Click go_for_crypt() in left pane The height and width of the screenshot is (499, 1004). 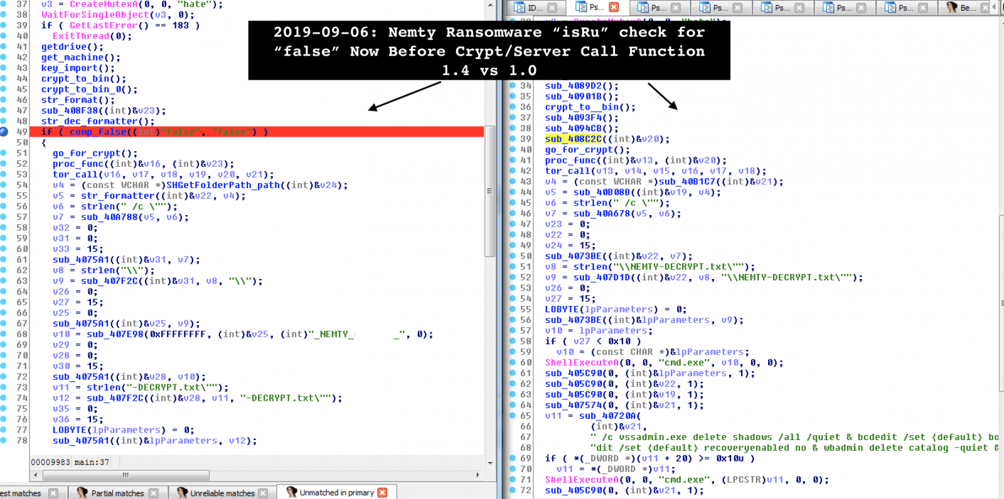pos(95,153)
